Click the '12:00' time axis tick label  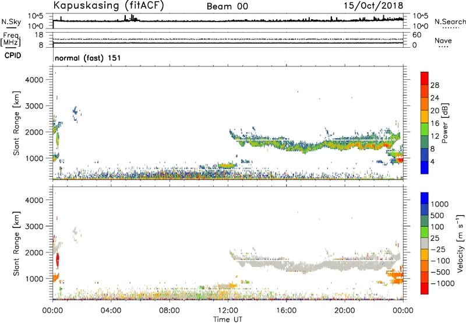(x=228, y=311)
